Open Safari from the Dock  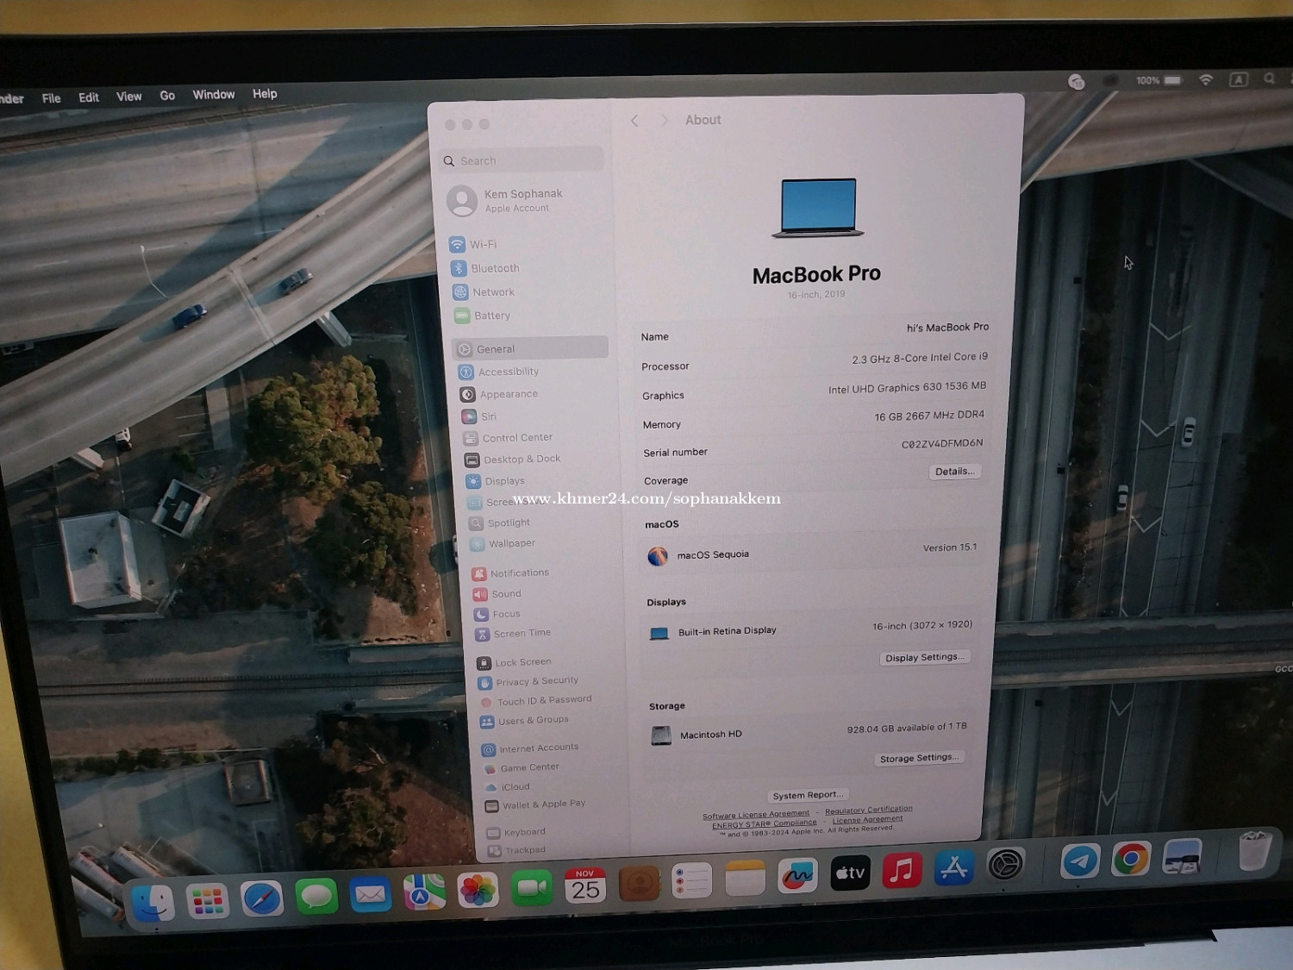coord(262,898)
